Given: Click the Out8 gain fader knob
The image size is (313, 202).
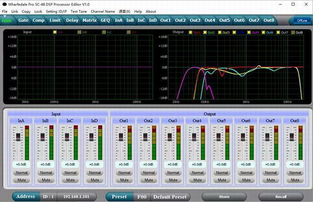Looking at the screenshot, I should click(x=291, y=137).
